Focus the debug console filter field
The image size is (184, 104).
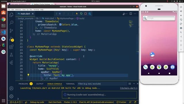102,84
